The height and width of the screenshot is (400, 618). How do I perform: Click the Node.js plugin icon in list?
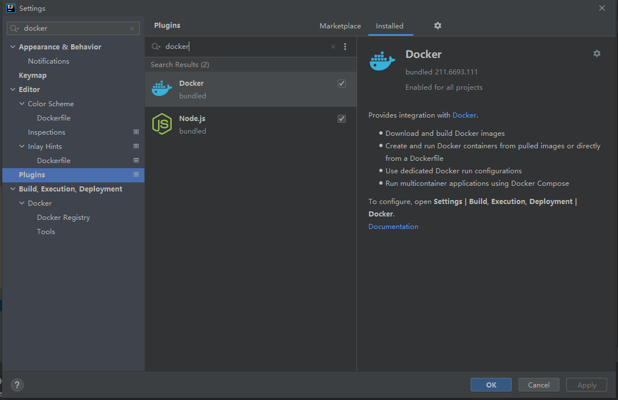pyautogui.click(x=161, y=124)
